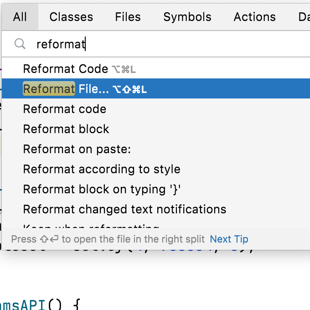
Task: Click the magnifier search icon
Action: coord(20,44)
